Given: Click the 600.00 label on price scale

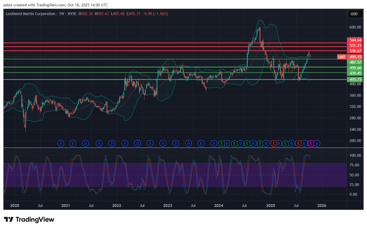Looking at the screenshot, I should point(355,27).
